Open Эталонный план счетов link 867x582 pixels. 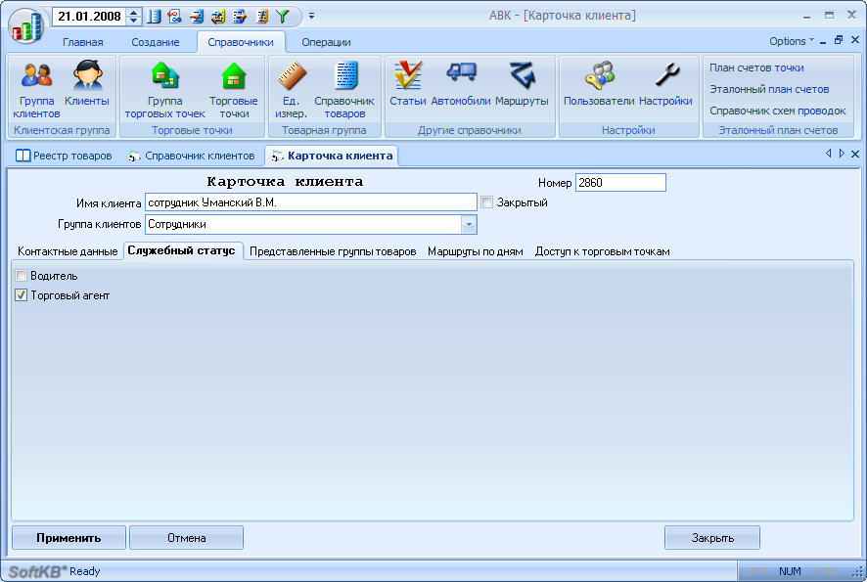pyautogui.click(x=769, y=90)
